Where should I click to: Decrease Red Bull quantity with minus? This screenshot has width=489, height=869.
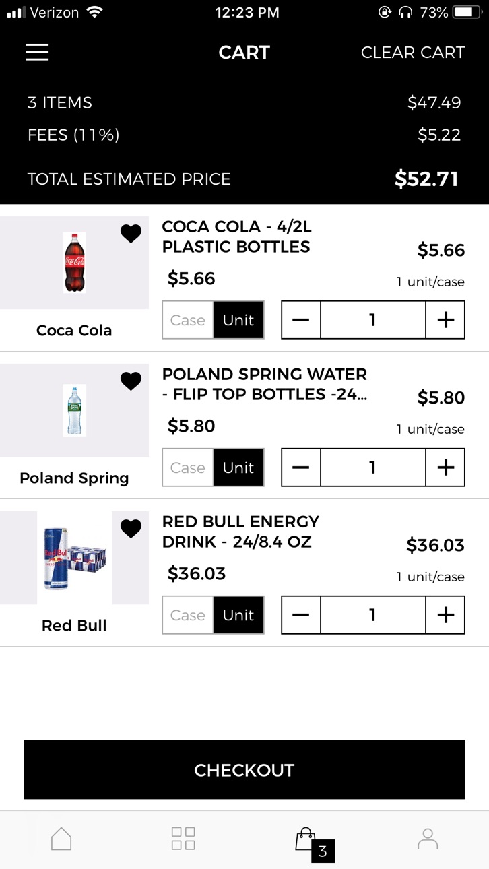coord(301,615)
